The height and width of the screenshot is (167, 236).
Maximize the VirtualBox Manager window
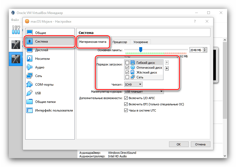[209, 13]
